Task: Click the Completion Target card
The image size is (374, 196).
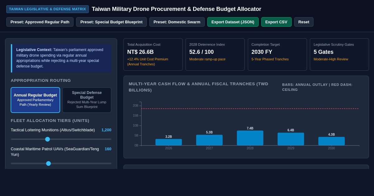Action: point(277,54)
